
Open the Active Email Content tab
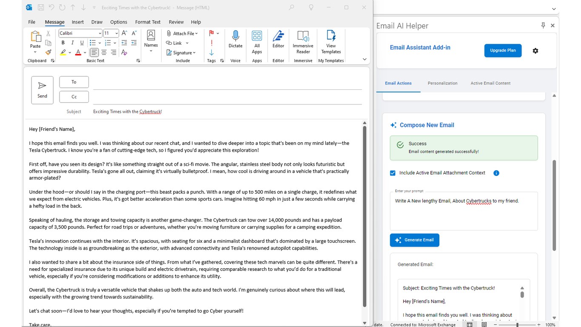490,83
